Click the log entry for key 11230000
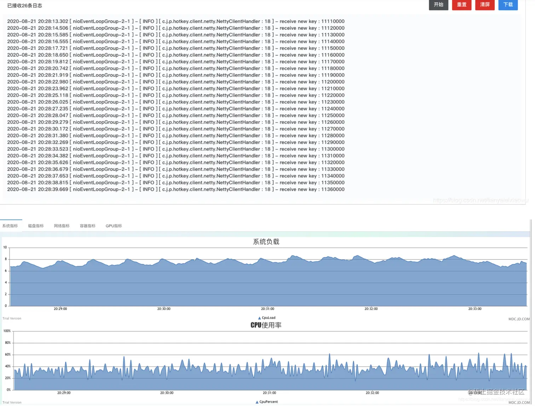 [x=176, y=102]
